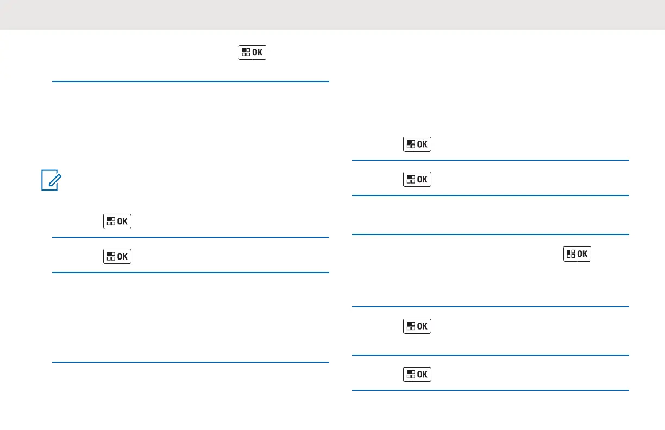The image size is (665, 430).
Task: Click the divider between the top two right-column OK buttons
Action: point(491,160)
